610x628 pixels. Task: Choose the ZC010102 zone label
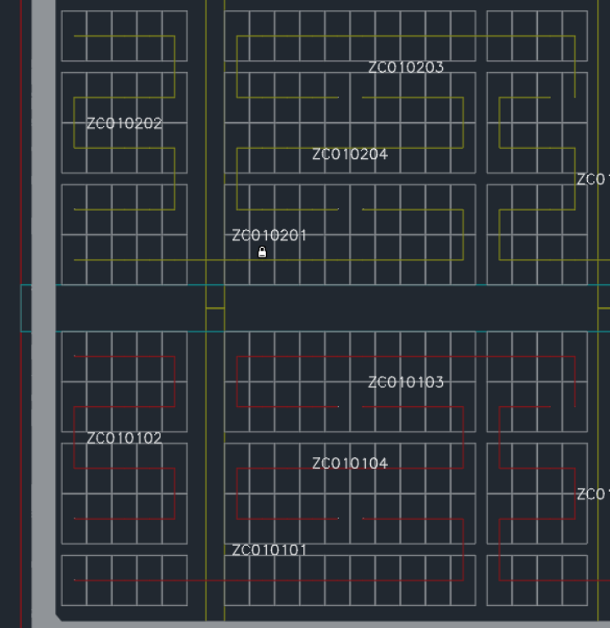(125, 438)
